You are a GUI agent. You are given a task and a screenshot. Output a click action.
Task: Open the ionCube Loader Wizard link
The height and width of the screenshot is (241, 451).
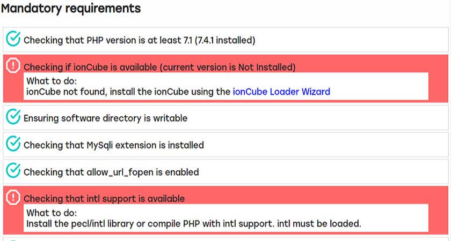tap(281, 92)
